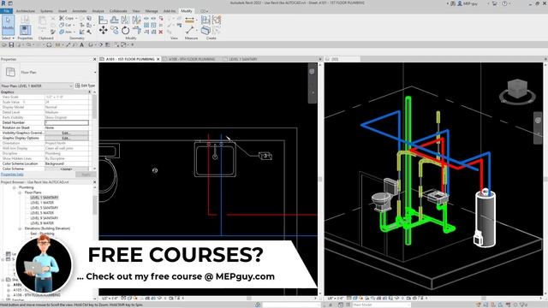Click the red Delete X icon
The image size is (548, 308).
pos(161,32)
